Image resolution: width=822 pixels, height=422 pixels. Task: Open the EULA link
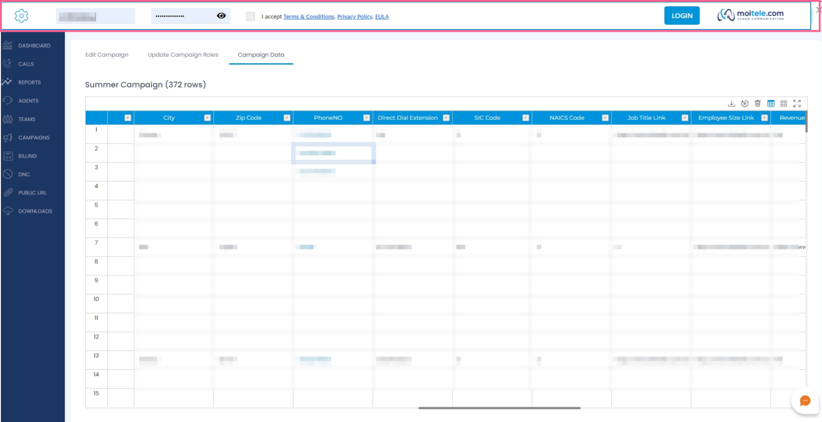point(382,17)
